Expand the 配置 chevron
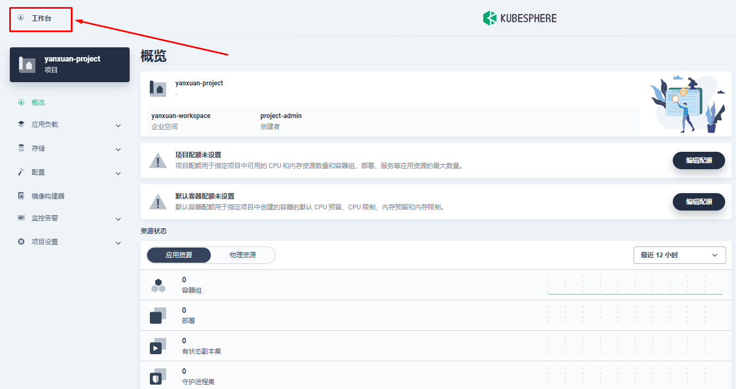This screenshot has width=736, height=389. click(118, 174)
